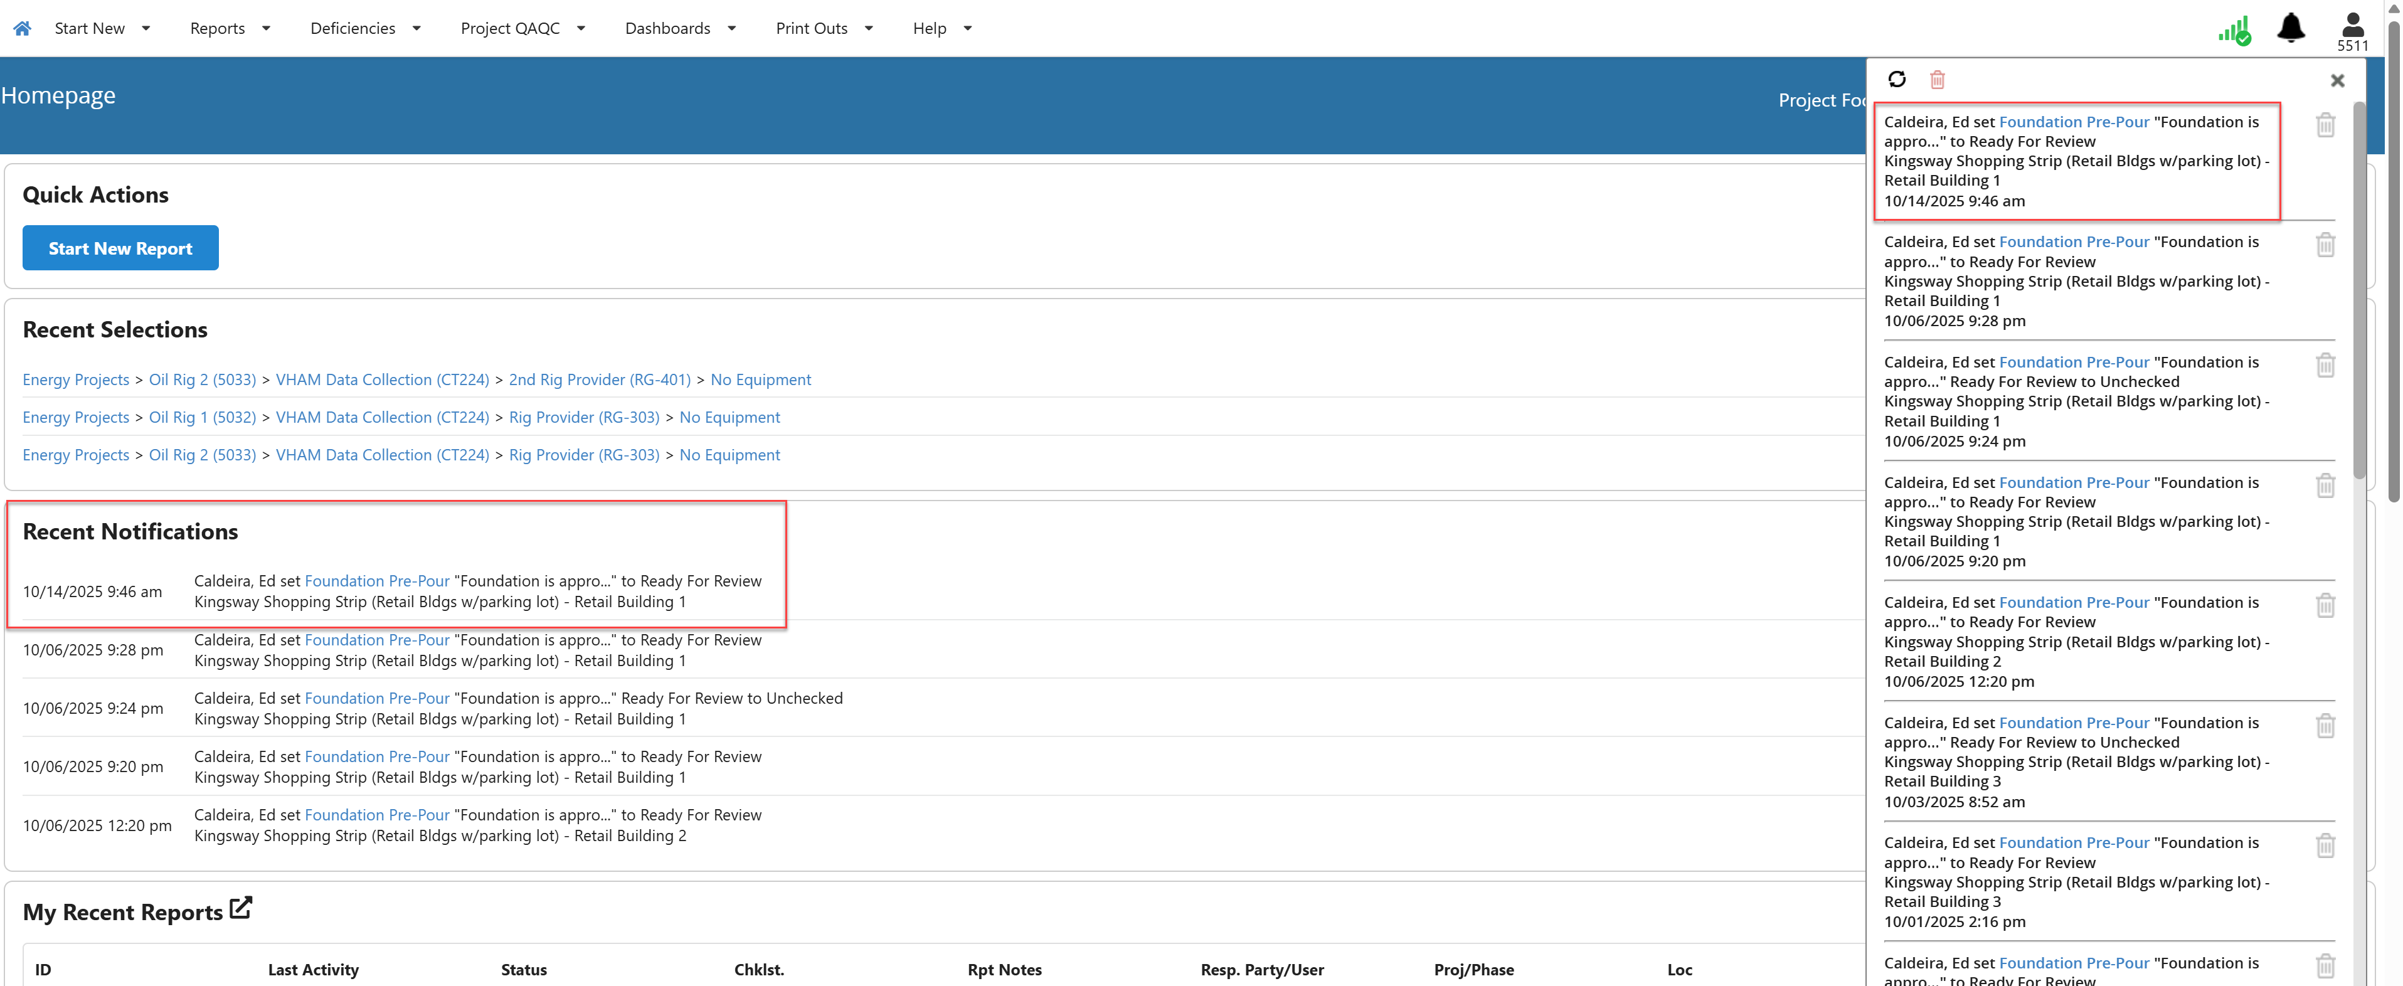The height and width of the screenshot is (986, 2403).
Task: Open Rig Provider (RG-303) link in Oil Rig 1 row
Action: (x=584, y=417)
